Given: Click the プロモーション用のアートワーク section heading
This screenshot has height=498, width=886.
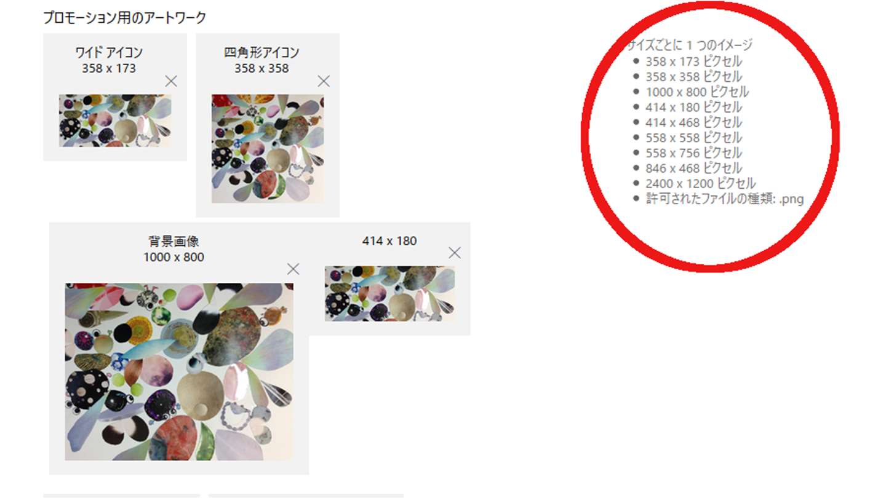Looking at the screenshot, I should [125, 18].
